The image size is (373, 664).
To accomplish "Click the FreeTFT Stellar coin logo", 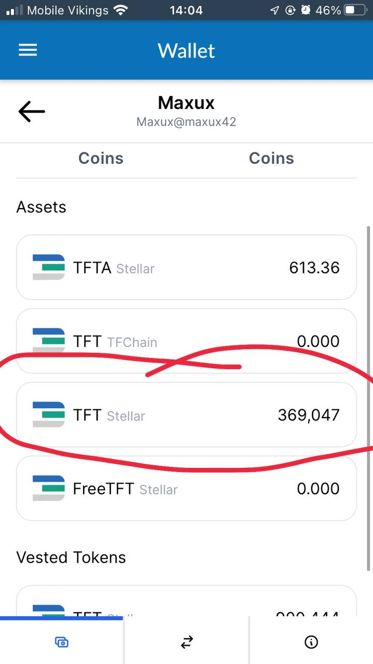I will (x=48, y=488).
